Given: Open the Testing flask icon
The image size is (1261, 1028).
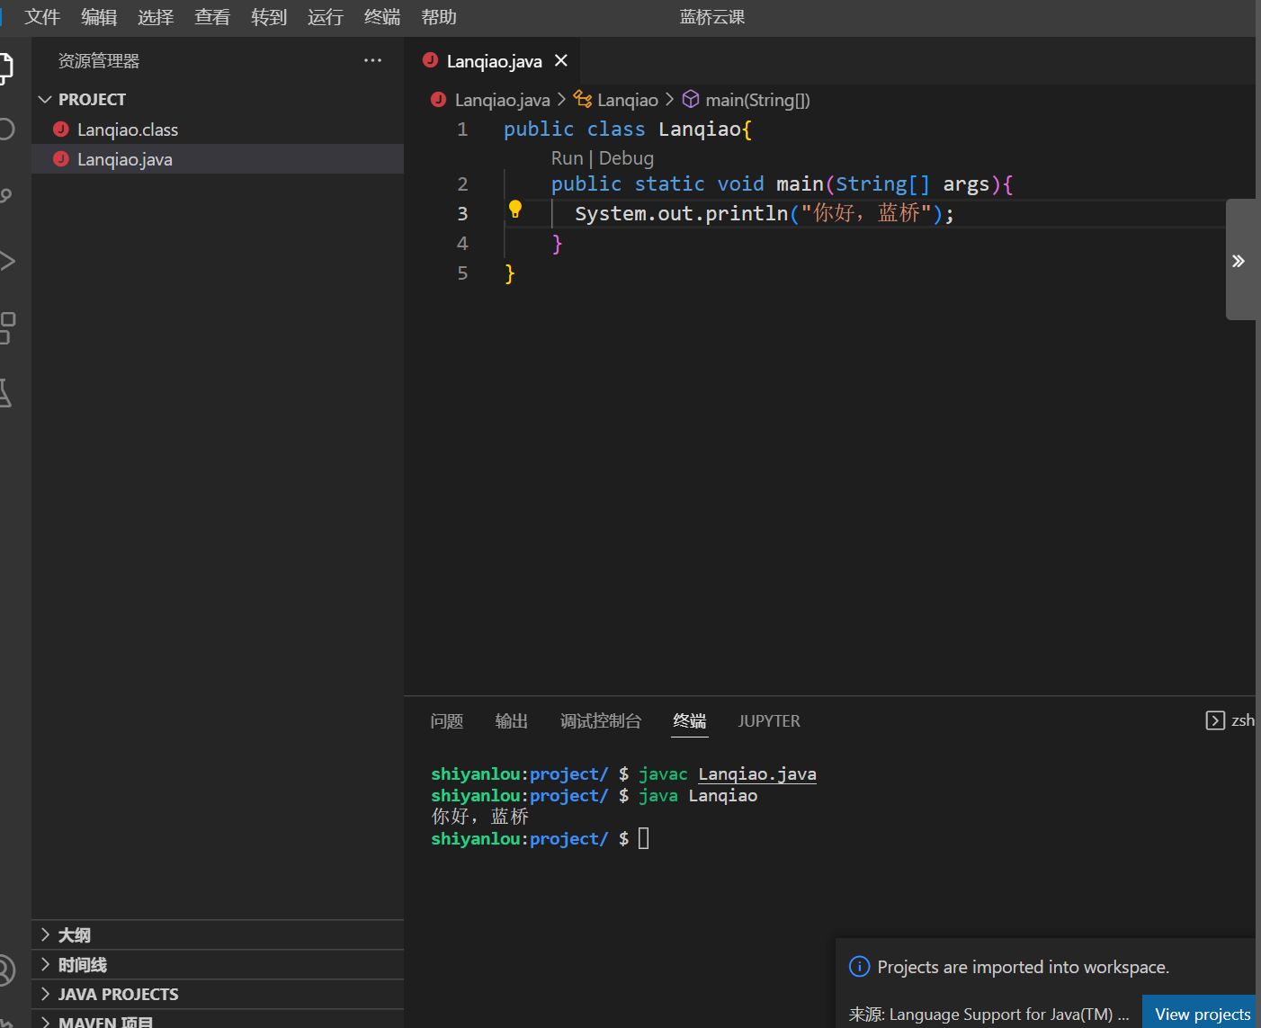Looking at the screenshot, I should 5,393.
